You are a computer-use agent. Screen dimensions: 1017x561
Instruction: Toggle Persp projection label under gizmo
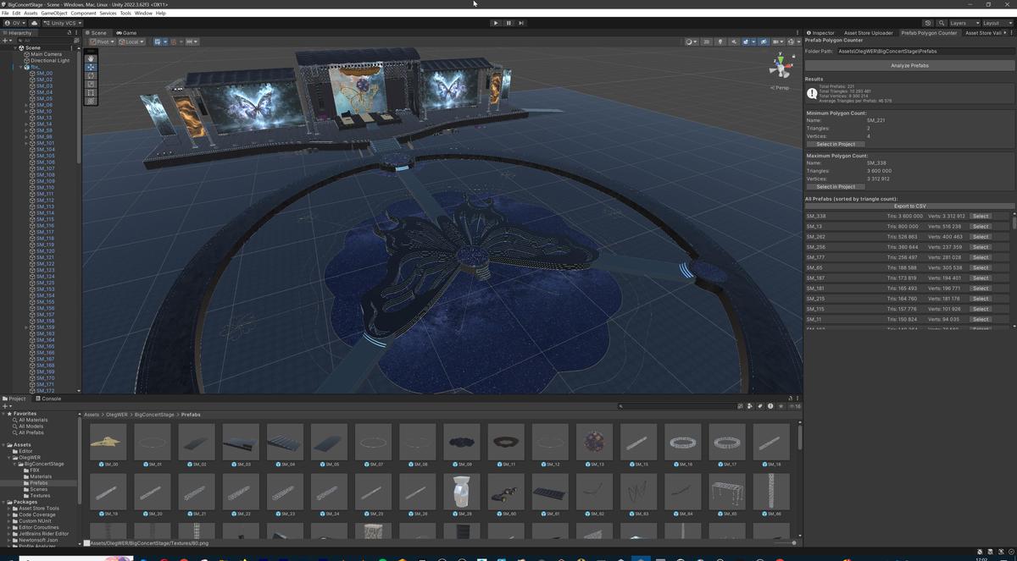tap(780, 88)
